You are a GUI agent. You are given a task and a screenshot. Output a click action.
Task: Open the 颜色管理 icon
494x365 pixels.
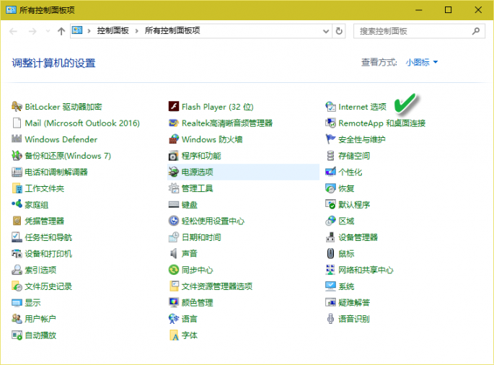coord(174,302)
